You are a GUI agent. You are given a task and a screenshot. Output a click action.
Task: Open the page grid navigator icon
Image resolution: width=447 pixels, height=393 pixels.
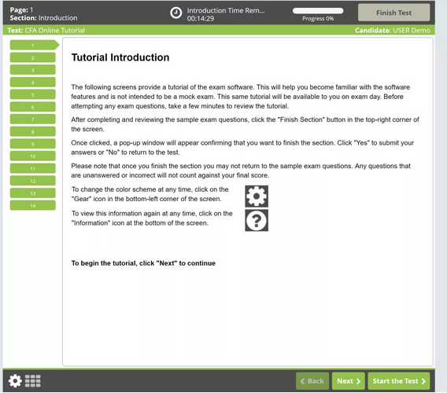(x=33, y=380)
